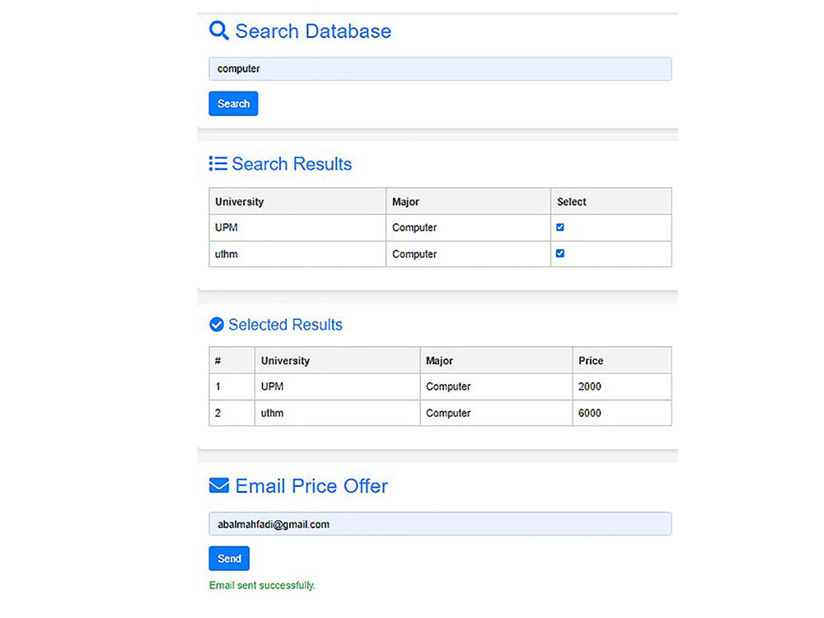
Task: Uncheck the Select checkbox for UPM
Action: tap(560, 227)
